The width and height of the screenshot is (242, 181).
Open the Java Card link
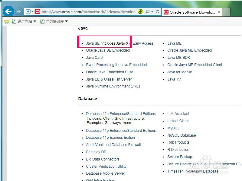coord(94,58)
